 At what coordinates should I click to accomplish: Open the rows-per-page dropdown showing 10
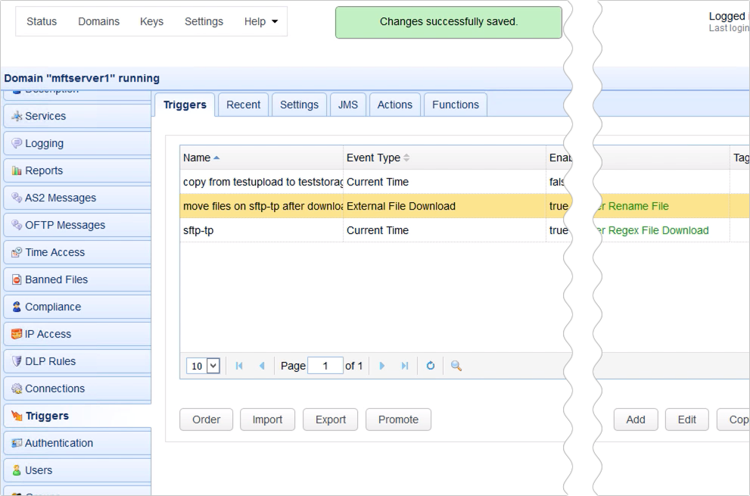(x=203, y=366)
